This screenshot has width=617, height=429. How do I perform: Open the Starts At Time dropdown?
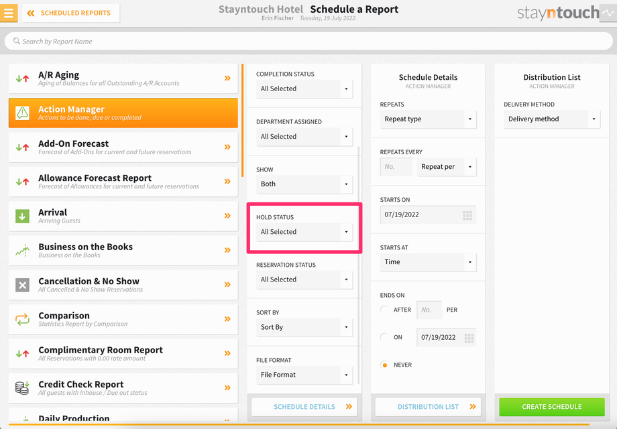pos(428,262)
